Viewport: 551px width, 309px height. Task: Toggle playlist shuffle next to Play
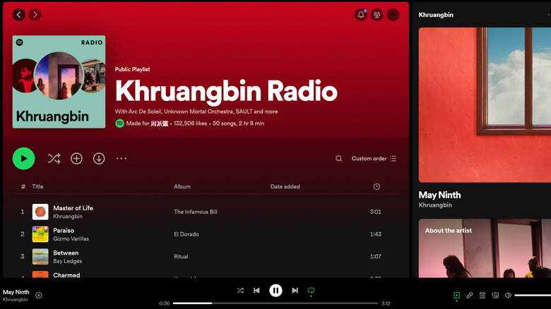point(54,159)
